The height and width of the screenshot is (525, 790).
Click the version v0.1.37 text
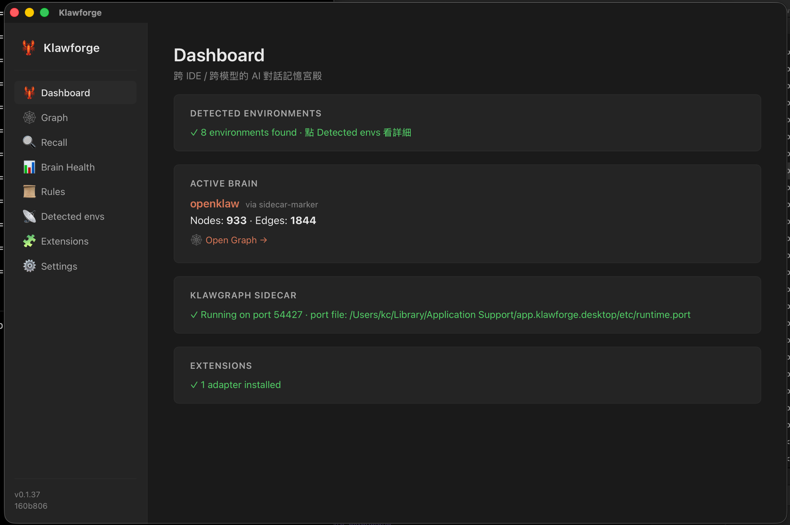click(27, 494)
